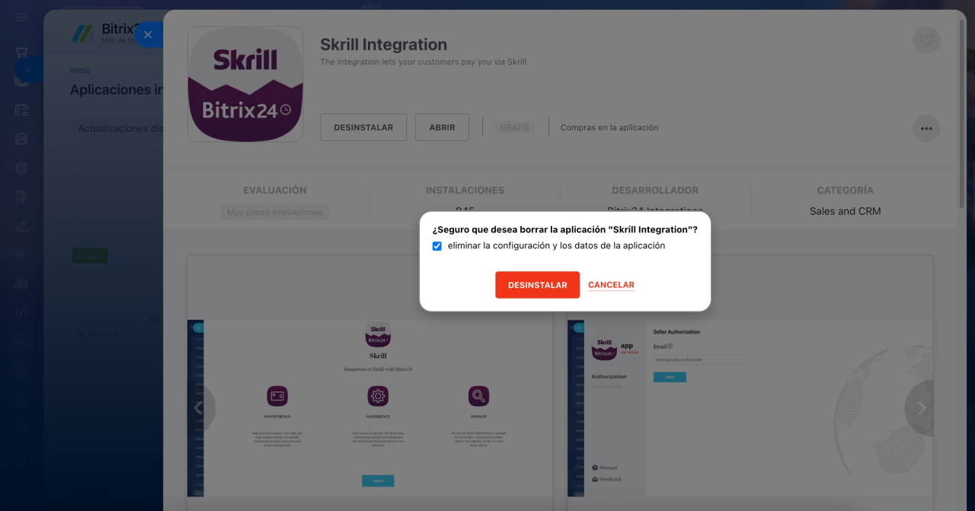
Task: Click the integration description under the app title
Action: 423,62
